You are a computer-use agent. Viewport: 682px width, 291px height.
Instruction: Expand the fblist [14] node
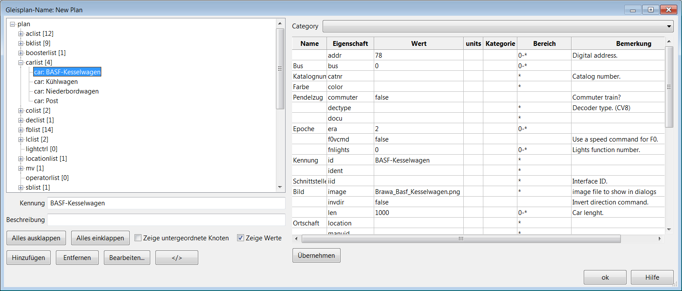pyautogui.click(x=21, y=130)
